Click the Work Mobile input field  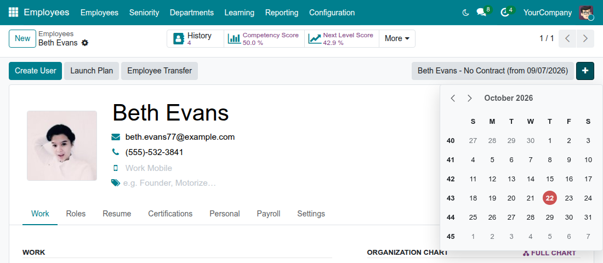click(149, 168)
